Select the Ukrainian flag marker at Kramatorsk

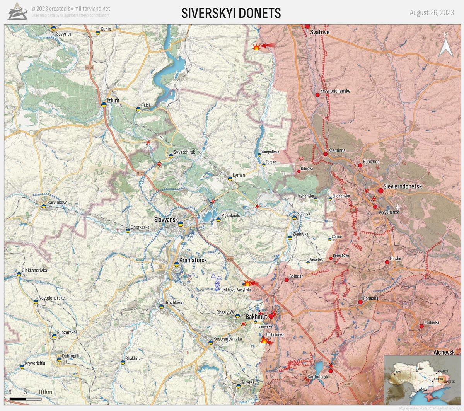pos(176,264)
